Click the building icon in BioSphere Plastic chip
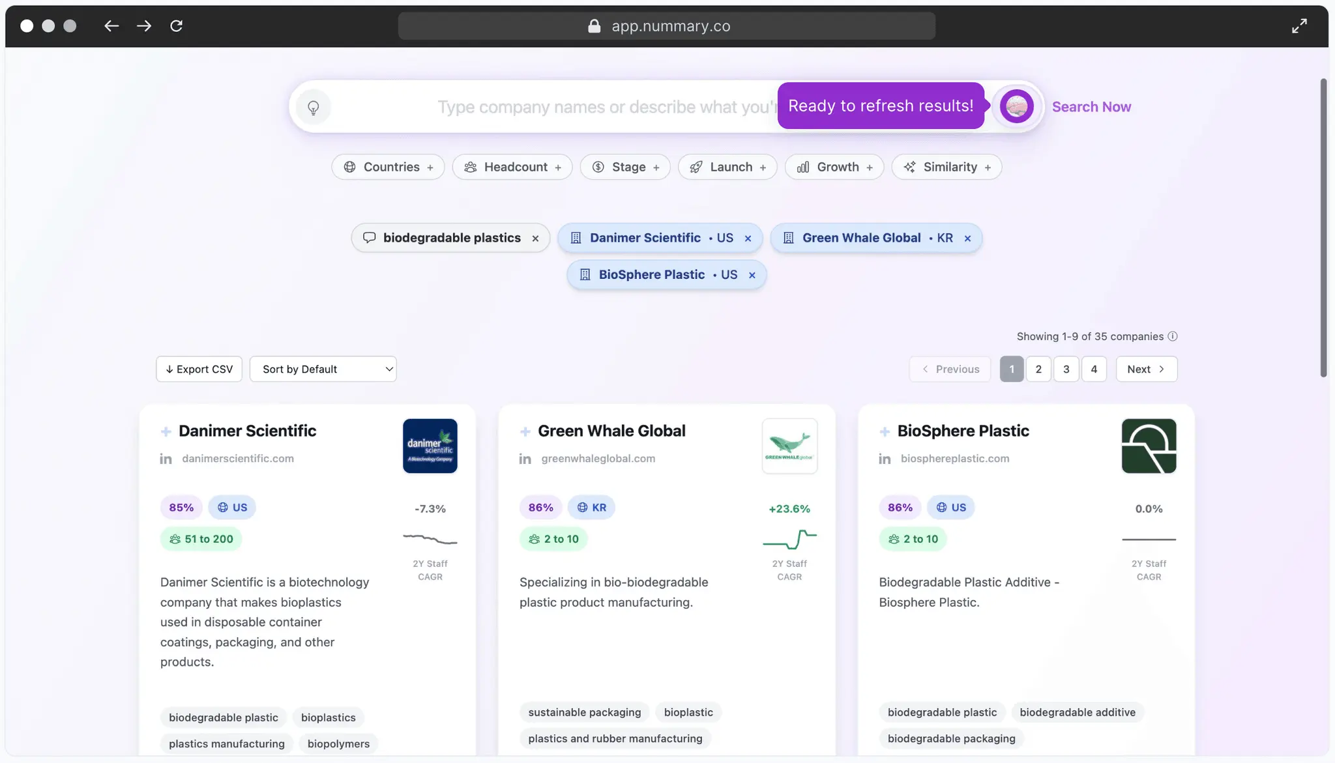This screenshot has height=763, width=1335. 585,274
